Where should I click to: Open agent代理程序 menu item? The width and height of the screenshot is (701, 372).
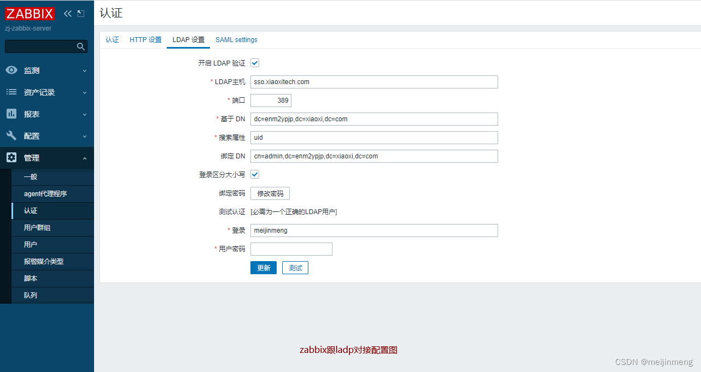[x=52, y=194]
